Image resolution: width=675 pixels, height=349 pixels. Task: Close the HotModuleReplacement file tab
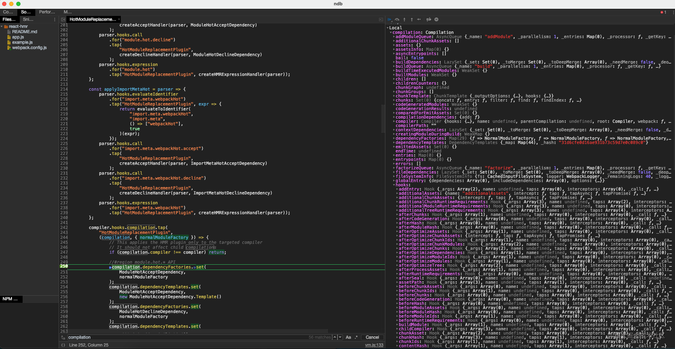pyautogui.click(x=119, y=20)
